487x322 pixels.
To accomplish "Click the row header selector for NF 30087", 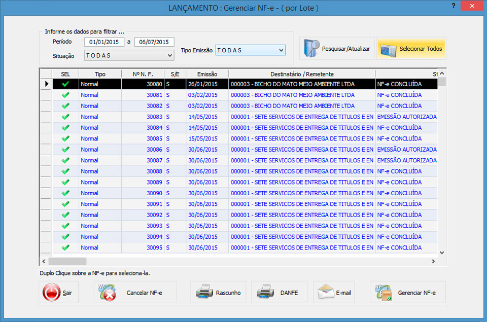I will pos(46,160).
